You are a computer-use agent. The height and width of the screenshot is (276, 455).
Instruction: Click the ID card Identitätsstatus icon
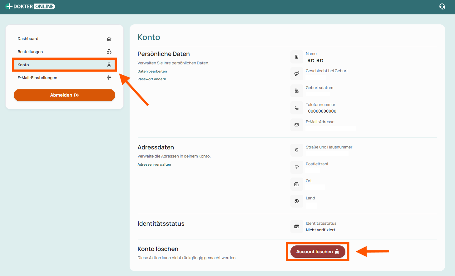297,226
